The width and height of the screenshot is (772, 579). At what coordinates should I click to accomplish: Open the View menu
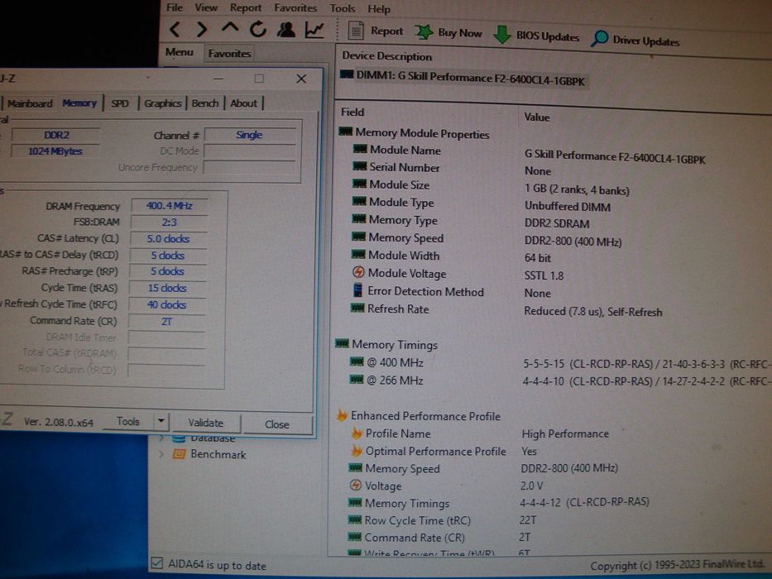tap(206, 7)
